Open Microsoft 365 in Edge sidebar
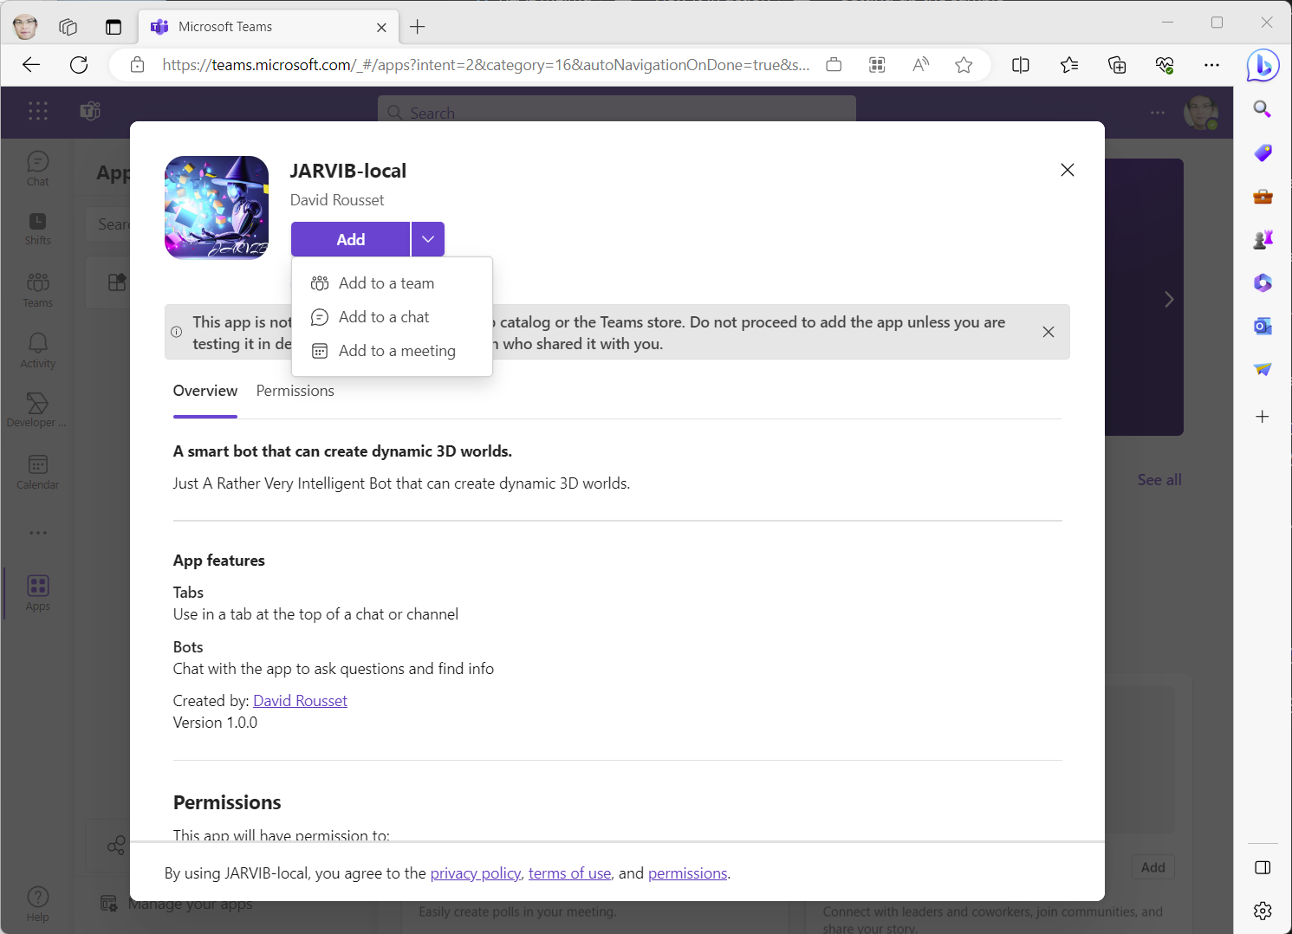1292x934 pixels. [x=1263, y=283]
